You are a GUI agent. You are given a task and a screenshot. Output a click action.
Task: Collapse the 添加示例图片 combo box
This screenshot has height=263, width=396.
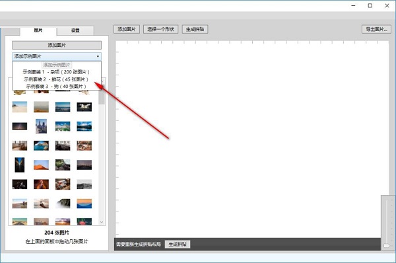coord(57,56)
